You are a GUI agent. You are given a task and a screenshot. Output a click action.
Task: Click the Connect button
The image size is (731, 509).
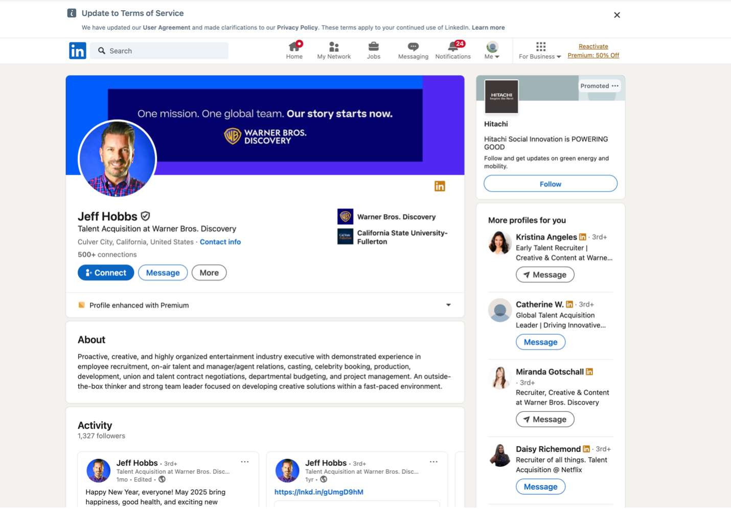click(x=106, y=272)
